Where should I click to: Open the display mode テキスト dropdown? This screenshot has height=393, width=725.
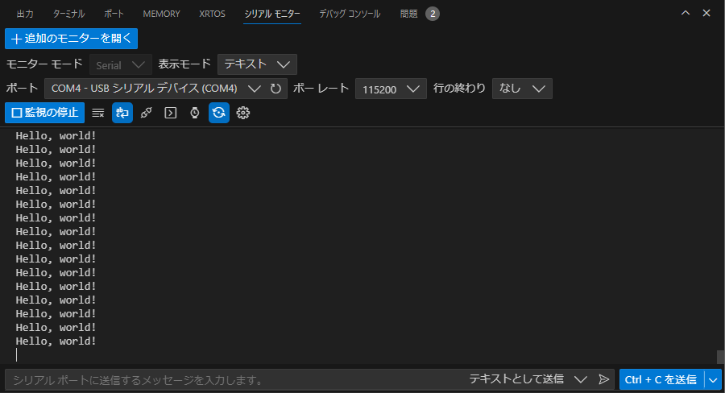(257, 64)
